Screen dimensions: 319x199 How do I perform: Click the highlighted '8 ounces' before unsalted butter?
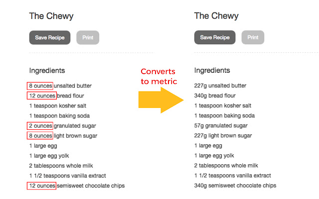click(x=40, y=86)
